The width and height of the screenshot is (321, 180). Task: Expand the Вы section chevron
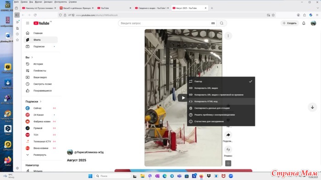pos(32,57)
